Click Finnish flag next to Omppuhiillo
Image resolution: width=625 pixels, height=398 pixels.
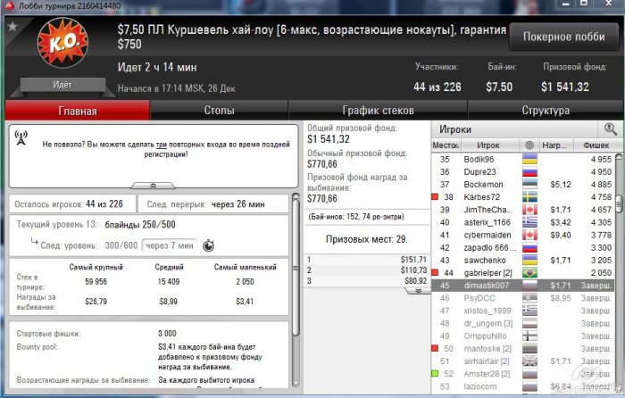tap(529, 336)
